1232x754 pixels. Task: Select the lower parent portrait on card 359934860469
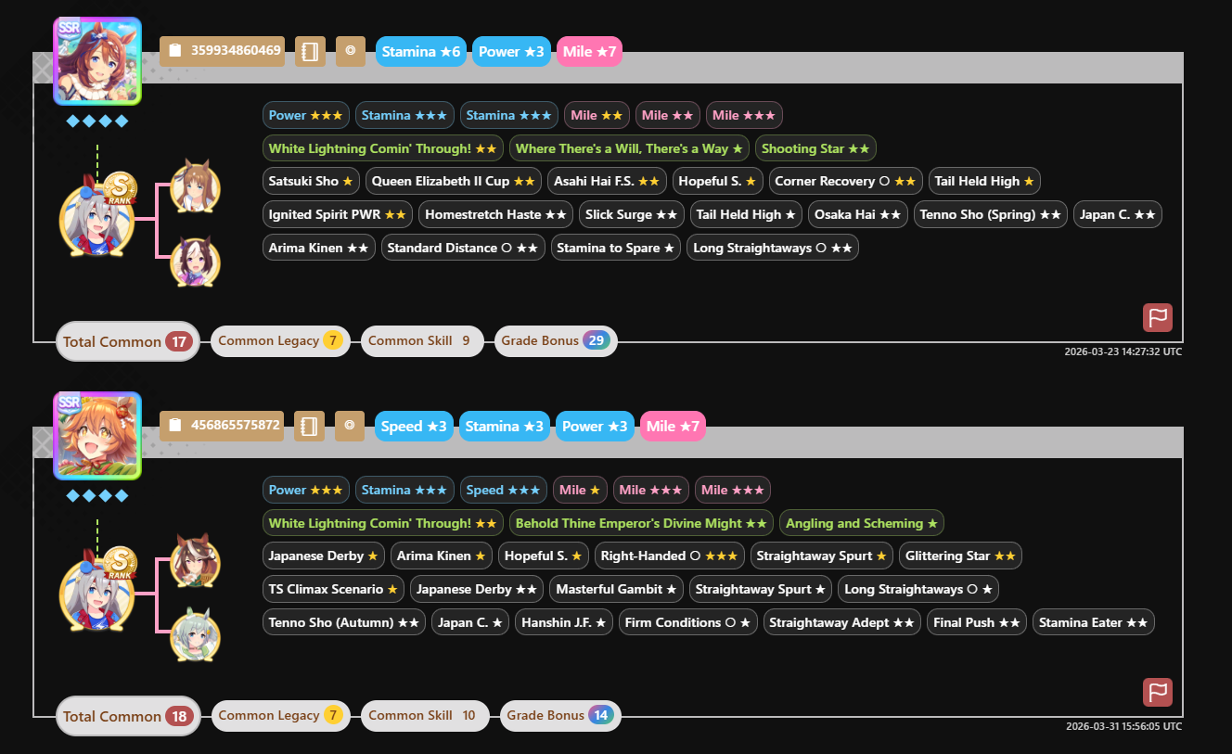[196, 260]
